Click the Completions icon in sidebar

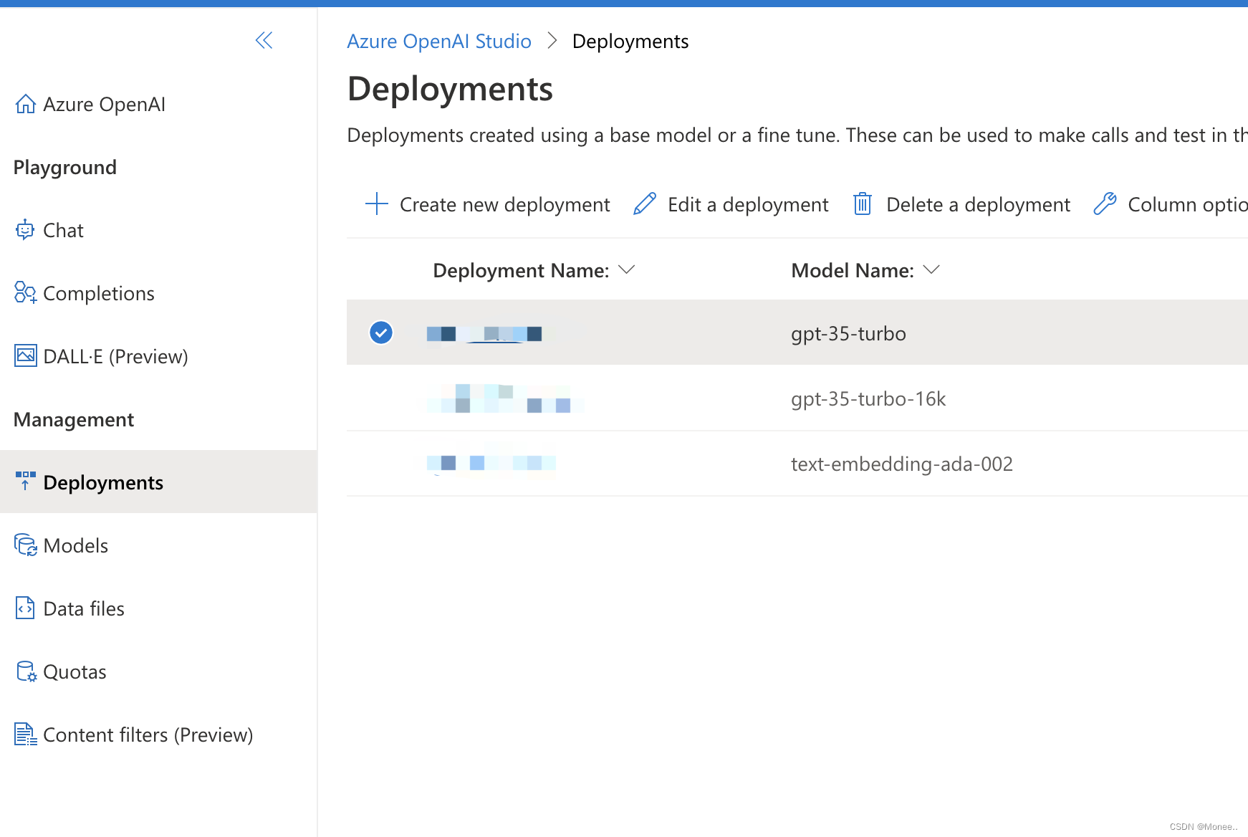click(x=26, y=293)
